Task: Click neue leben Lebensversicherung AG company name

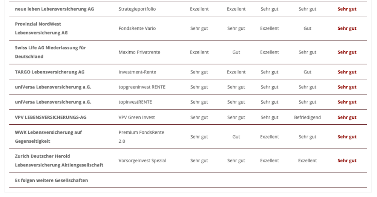Action: [x=54, y=9]
